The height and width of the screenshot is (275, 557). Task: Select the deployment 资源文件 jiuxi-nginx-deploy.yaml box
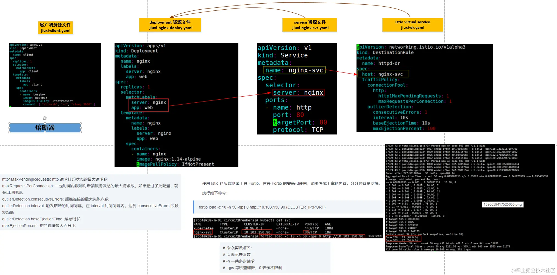[170, 25]
